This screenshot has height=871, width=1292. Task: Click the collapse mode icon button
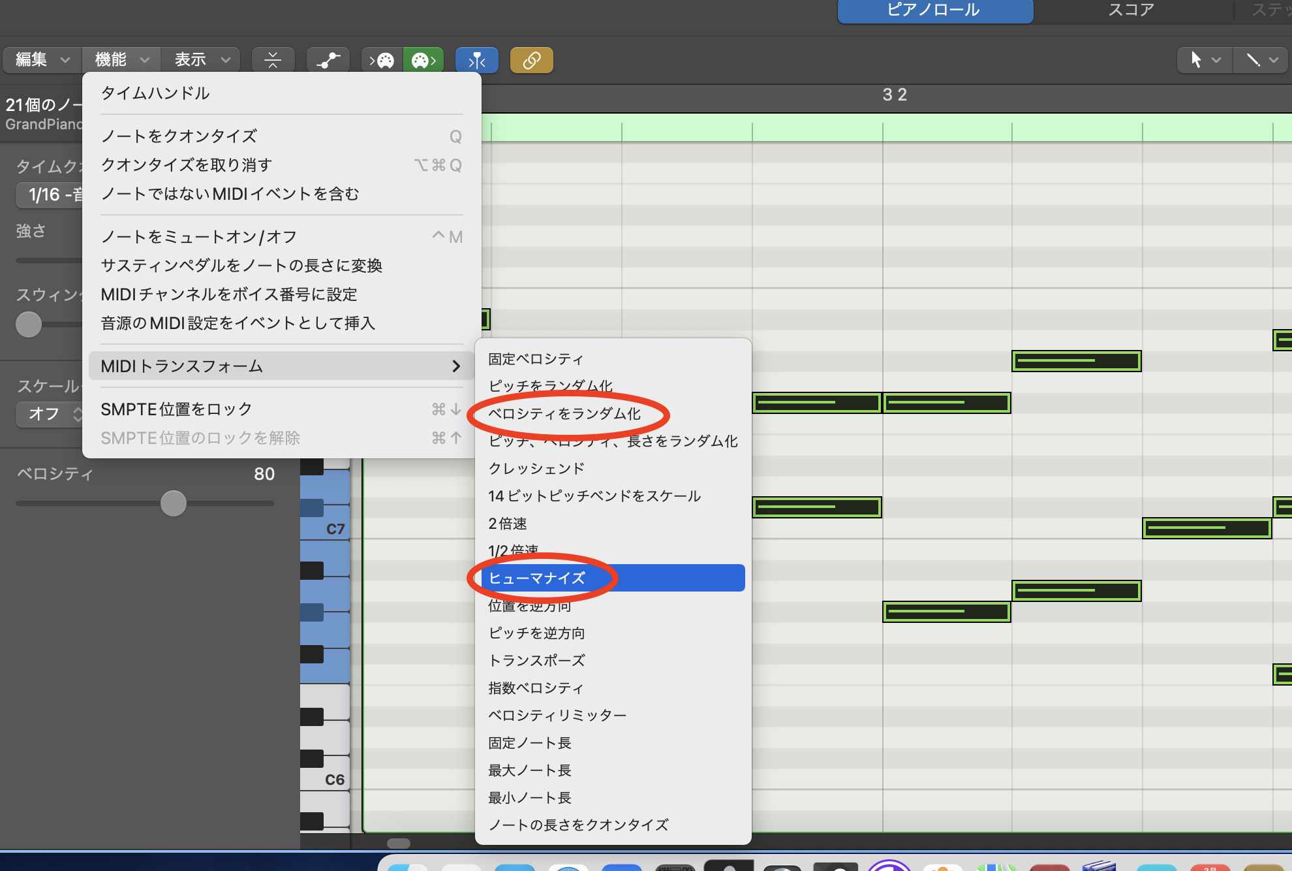pos(273,60)
